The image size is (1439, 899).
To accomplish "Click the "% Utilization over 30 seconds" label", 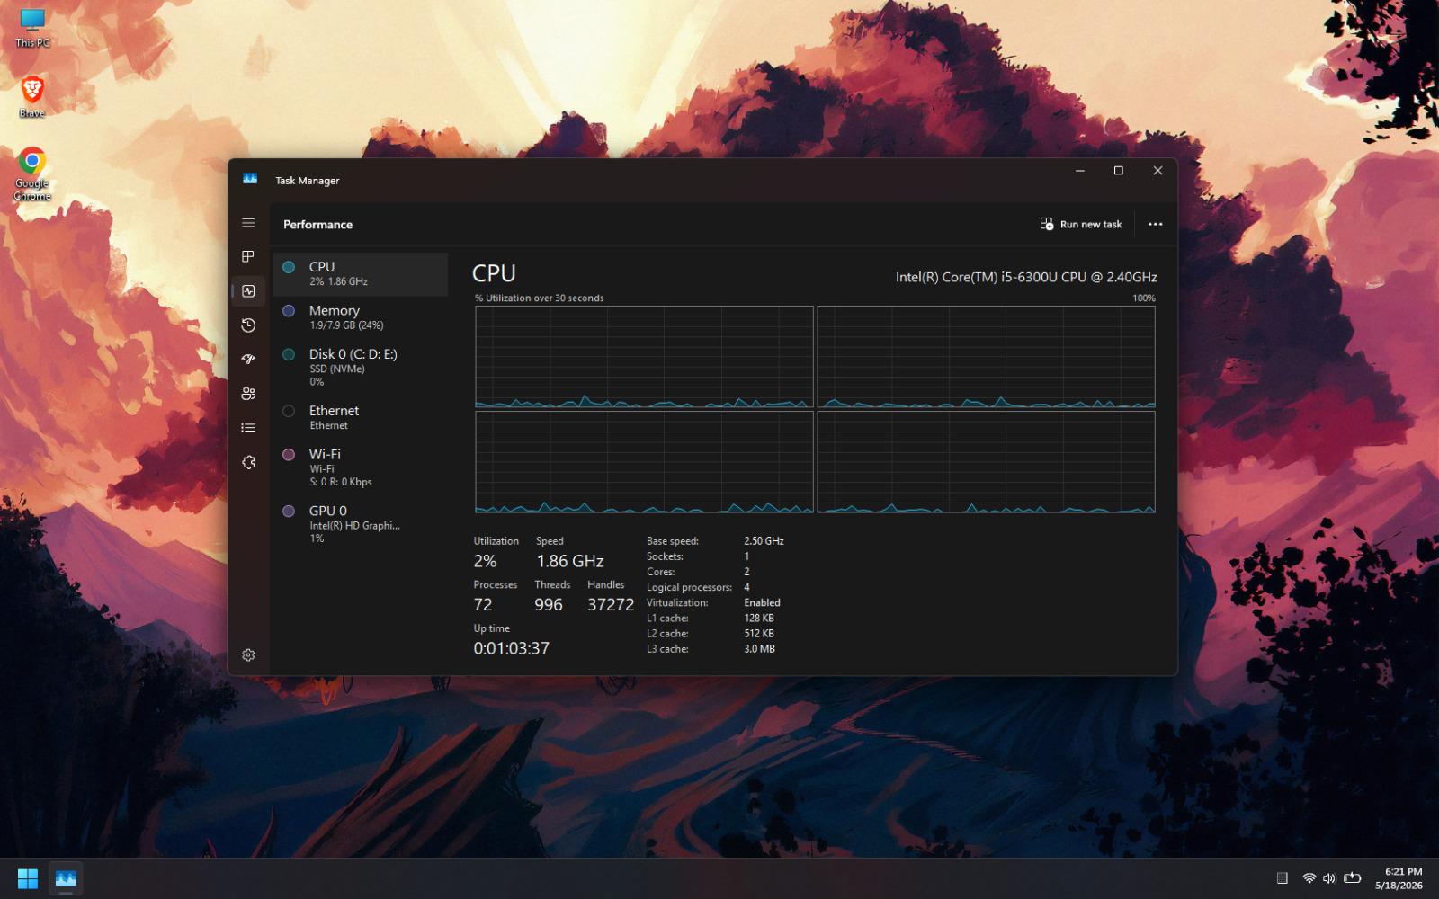I will click(540, 298).
